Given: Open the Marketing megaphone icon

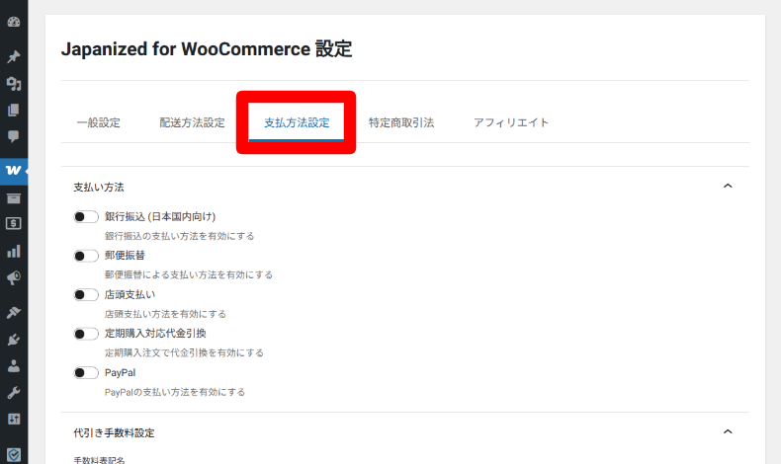Looking at the screenshot, I should click(14, 277).
